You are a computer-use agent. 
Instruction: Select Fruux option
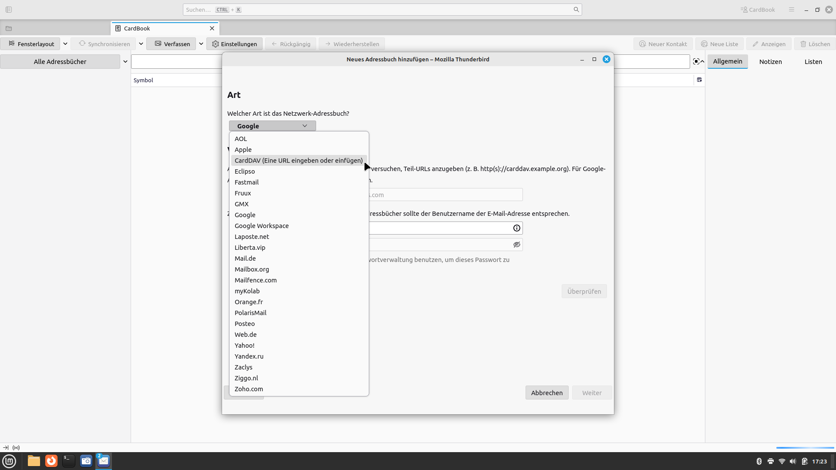click(x=299, y=193)
